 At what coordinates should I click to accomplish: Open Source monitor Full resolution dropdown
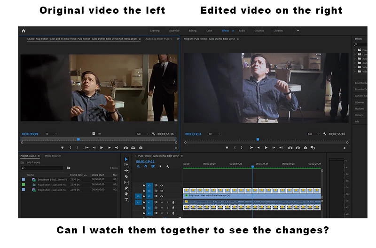click(142, 134)
